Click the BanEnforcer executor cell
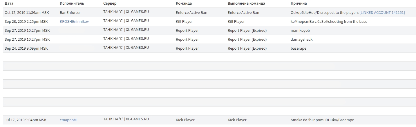This screenshot has width=416, height=127. [x=70, y=13]
